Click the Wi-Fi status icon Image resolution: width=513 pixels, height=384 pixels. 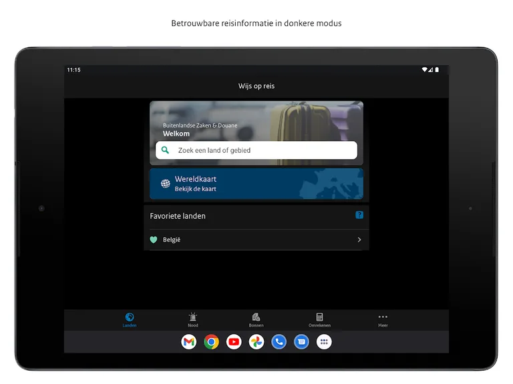(424, 69)
